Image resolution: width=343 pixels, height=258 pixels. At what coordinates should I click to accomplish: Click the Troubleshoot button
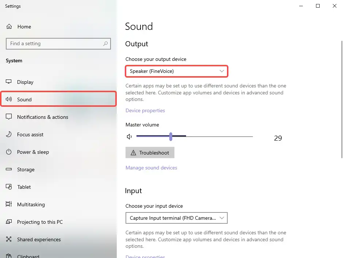tap(150, 152)
